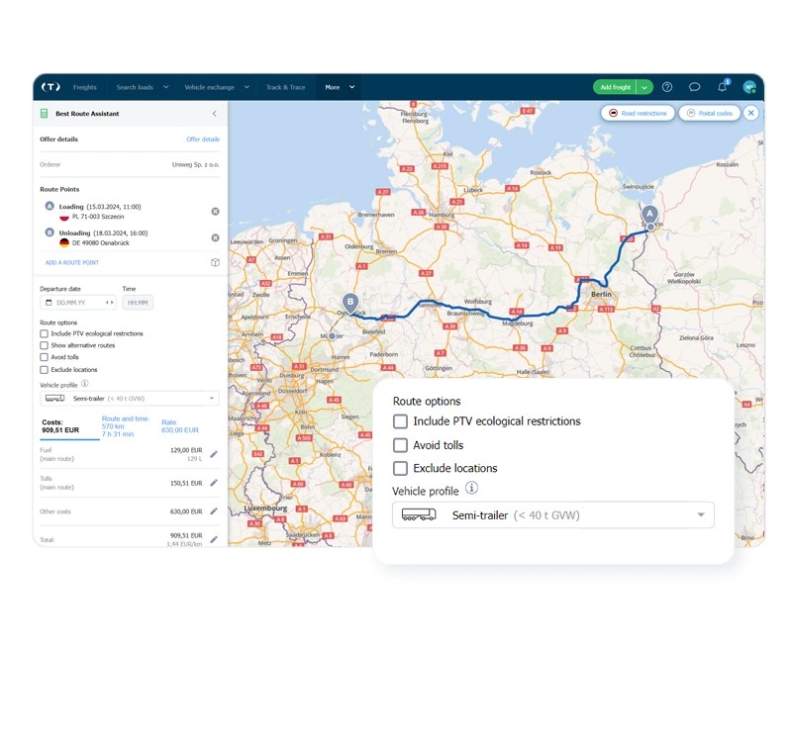Click map marker A at Szczecin

pyautogui.click(x=649, y=215)
